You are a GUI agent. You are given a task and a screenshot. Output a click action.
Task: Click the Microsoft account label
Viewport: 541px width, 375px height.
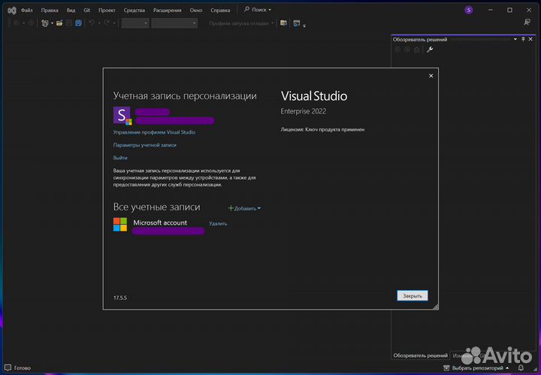[x=160, y=222]
